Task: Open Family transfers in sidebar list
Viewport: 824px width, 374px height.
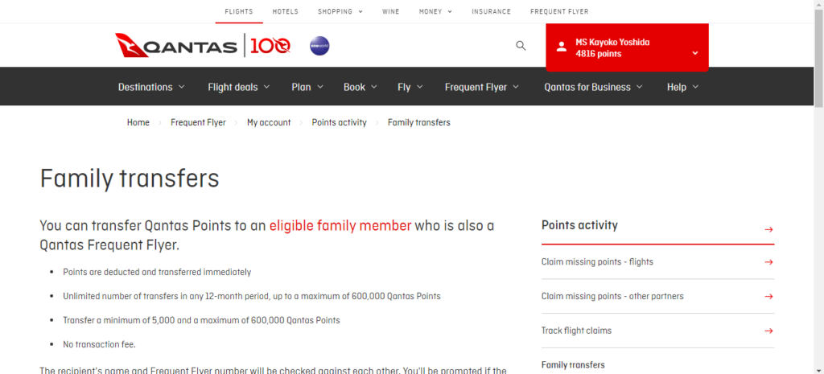Action: point(573,364)
